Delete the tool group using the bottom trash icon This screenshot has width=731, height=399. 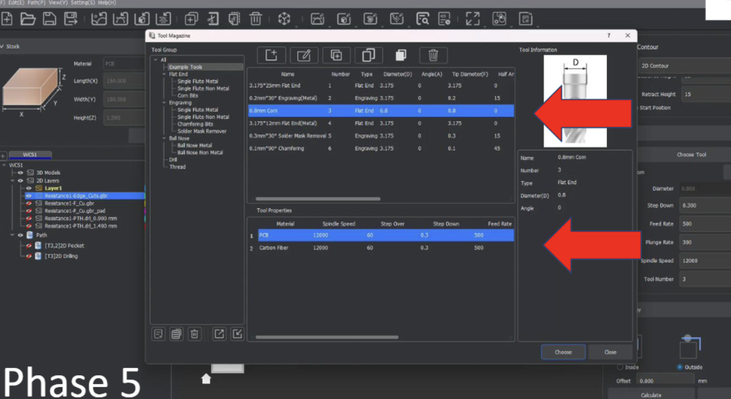[x=194, y=334]
